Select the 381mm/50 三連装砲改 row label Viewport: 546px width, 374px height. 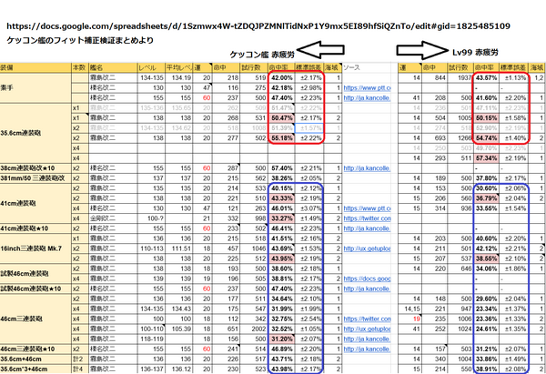[35, 179]
